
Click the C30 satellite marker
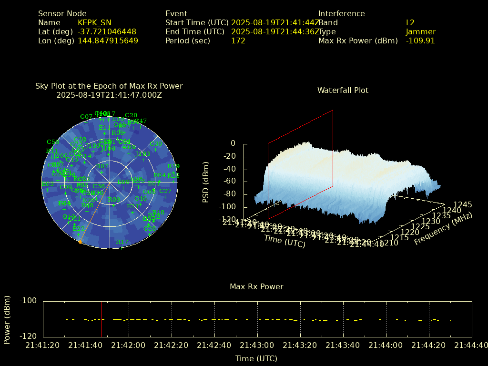coord(156,149)
